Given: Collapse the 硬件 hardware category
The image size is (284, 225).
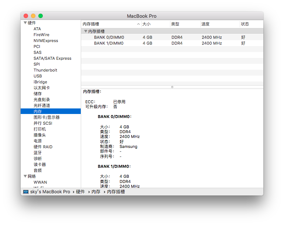Looking at the screenshot, I should [x=25, y=23].
